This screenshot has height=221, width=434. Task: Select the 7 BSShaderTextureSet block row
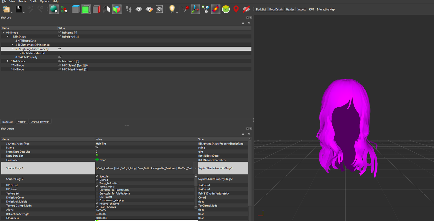click(33, 53)
